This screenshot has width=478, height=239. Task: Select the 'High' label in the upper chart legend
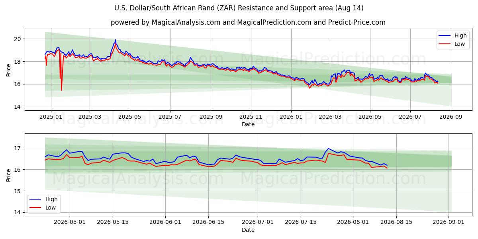pyautogui.click(x=460, y=36)
